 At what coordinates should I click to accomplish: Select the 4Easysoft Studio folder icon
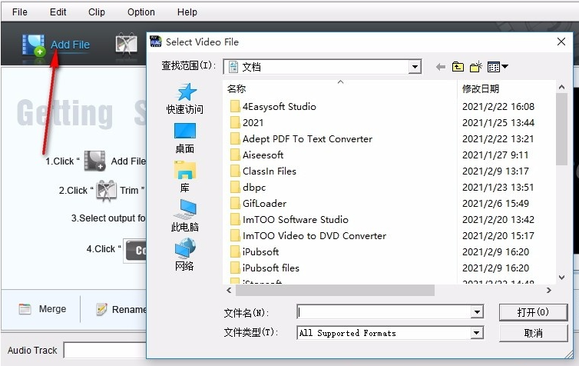[235, 106]
